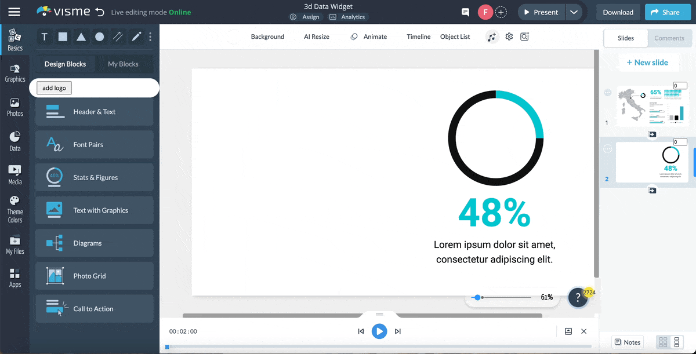Switch slide thumbnails to grid view
The width and height of the screenshot is (696, 354).
click(662, 342)
